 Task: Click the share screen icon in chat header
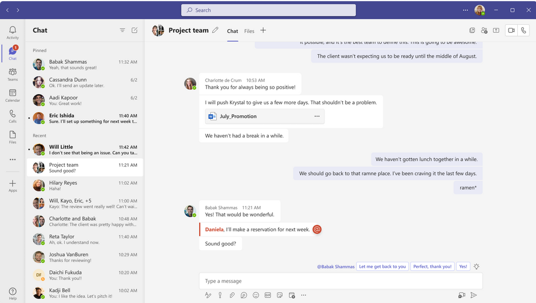(496, 31)
